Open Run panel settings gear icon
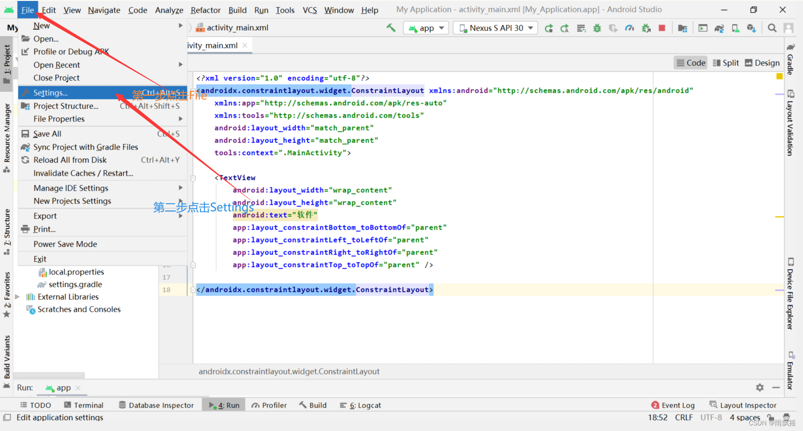 pos(760,388)
